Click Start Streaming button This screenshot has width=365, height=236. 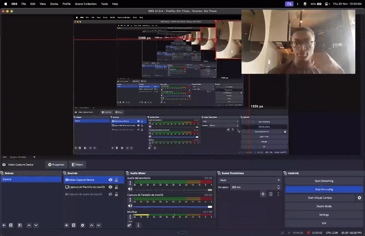point(324,181)
